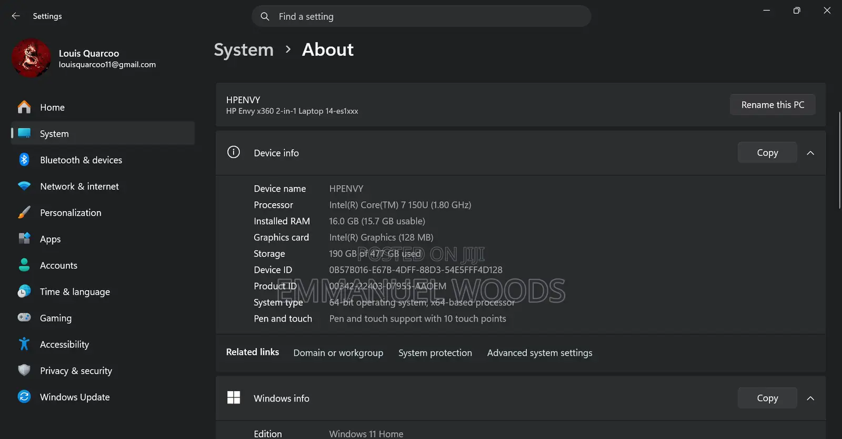Click the Accessibility figure icon
This screenshot has height=439, width=842.
click(24, 344)
